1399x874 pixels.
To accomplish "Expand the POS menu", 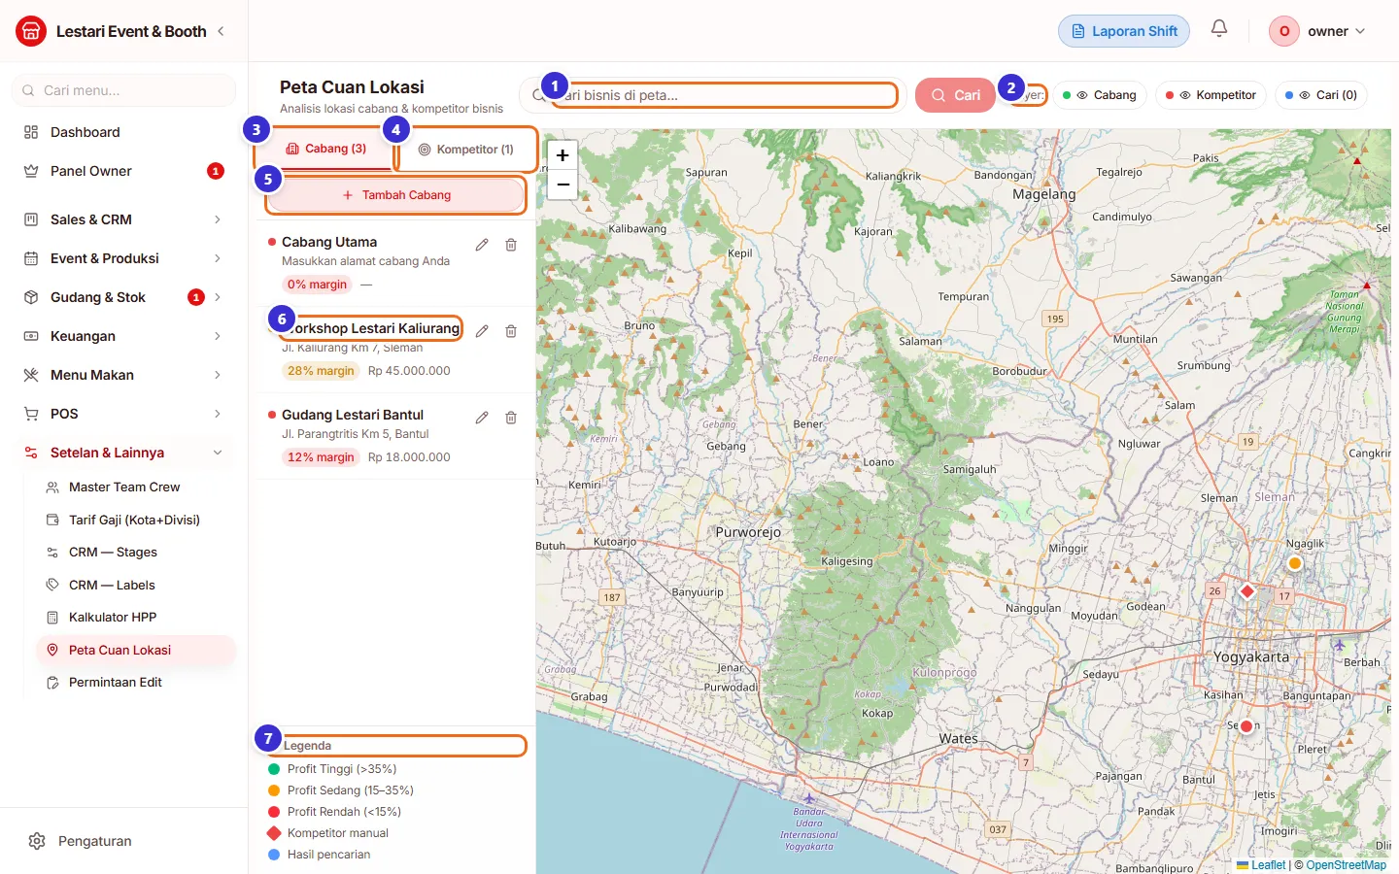I will (123, 414).
